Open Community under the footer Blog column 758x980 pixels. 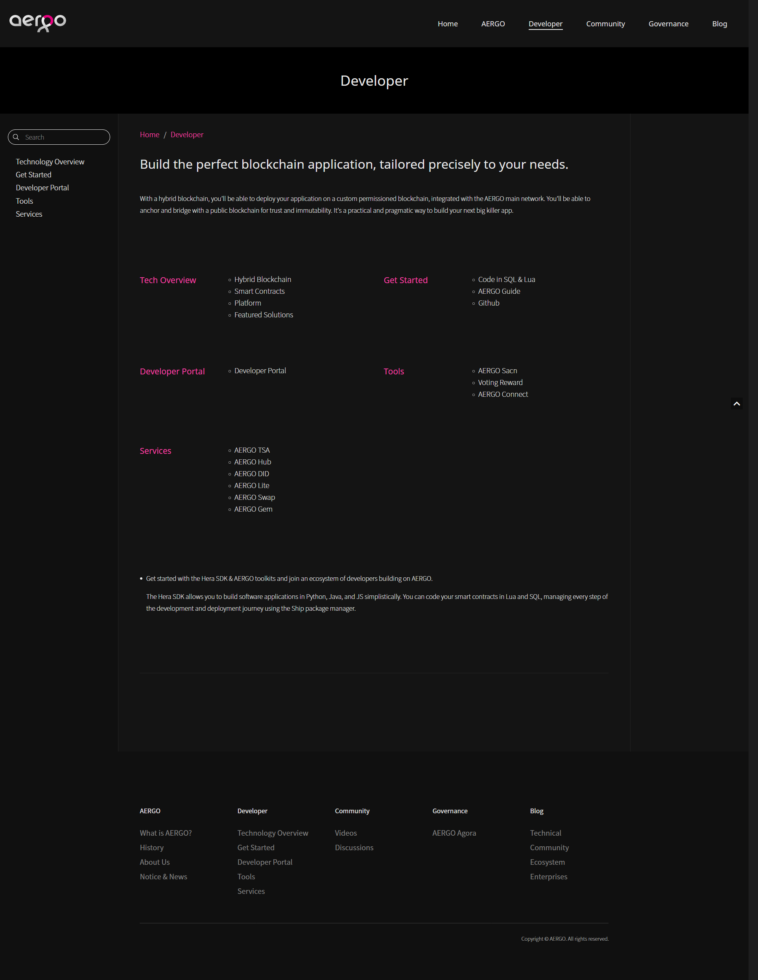pyautogui.click(x=549, y=847)
